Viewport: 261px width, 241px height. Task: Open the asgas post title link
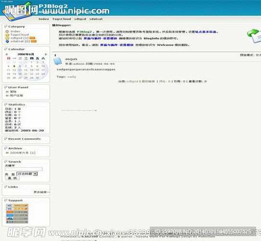click(71, 59)
